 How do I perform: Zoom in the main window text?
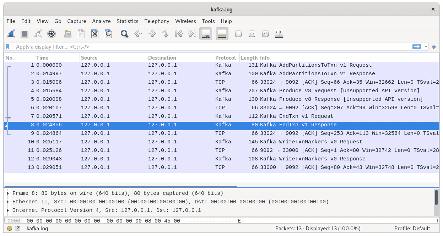coord(238,34)
